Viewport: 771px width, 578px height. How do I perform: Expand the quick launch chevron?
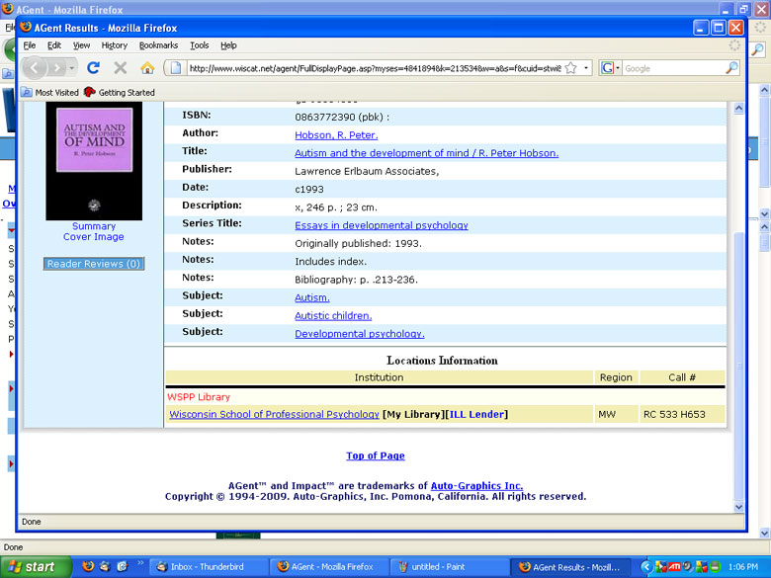tap(140, 563)
